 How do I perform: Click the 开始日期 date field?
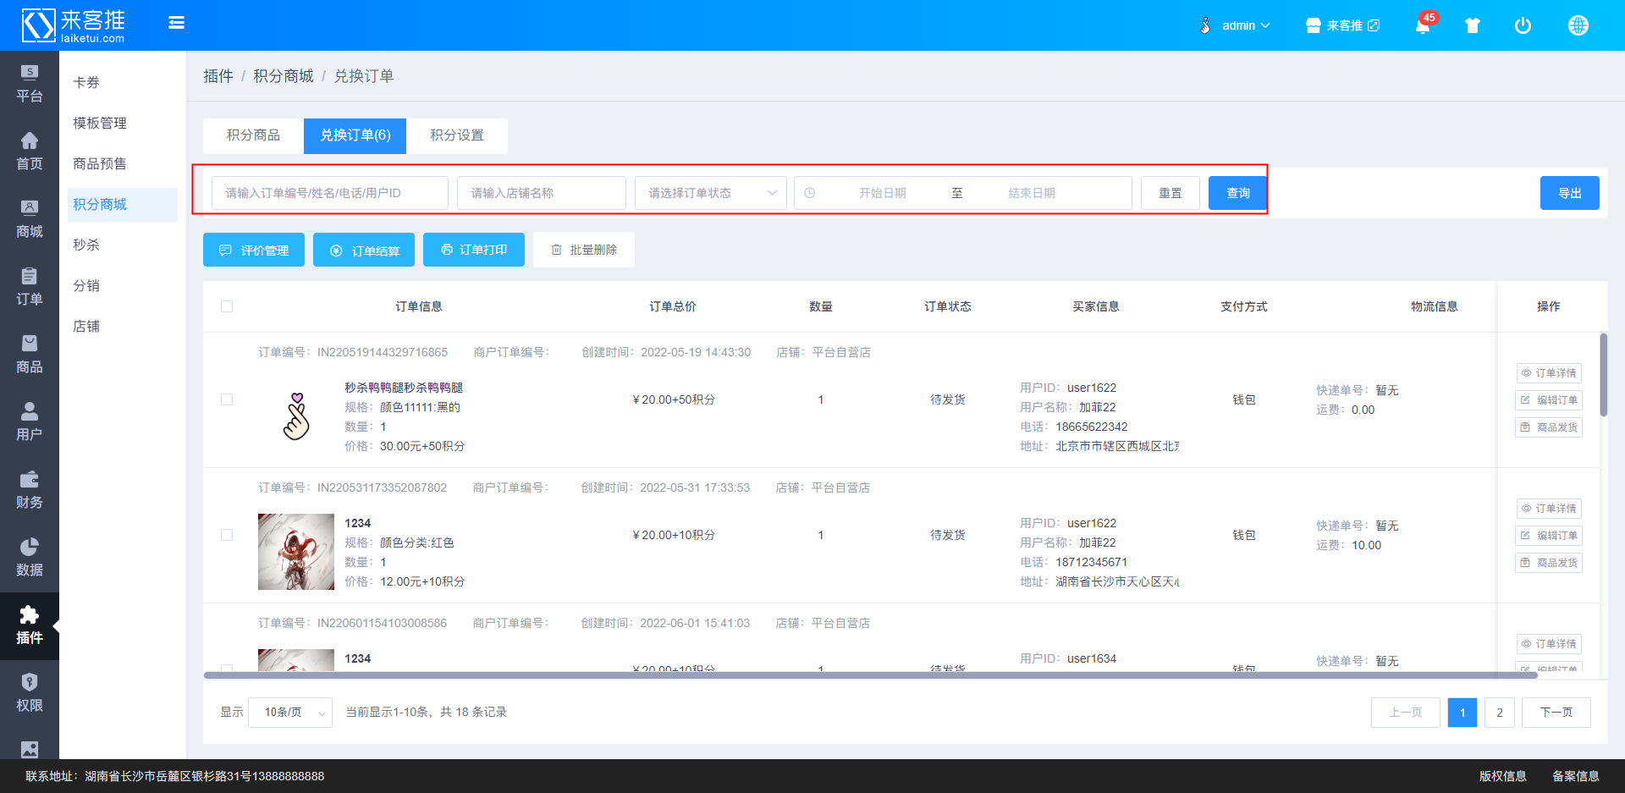click(882, 193)
